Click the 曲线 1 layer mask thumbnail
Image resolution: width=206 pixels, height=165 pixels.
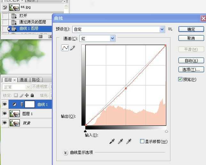pos(30,104)
